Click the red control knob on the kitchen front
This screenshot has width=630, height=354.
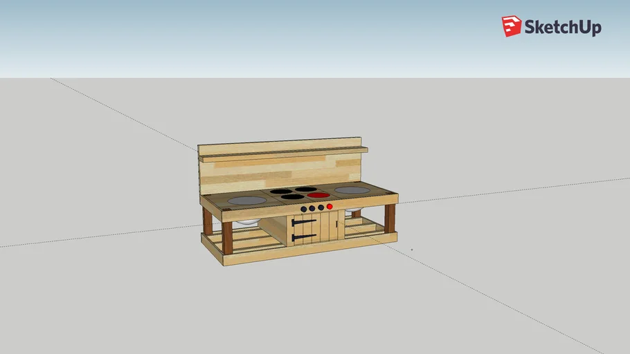(x=330, y=207)
